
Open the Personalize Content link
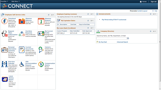coord(140,11)
